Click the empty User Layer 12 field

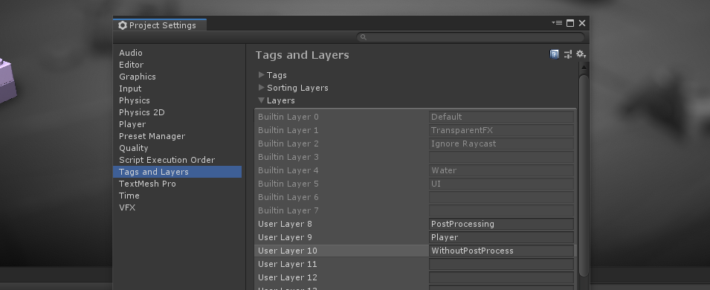point(501,277)
